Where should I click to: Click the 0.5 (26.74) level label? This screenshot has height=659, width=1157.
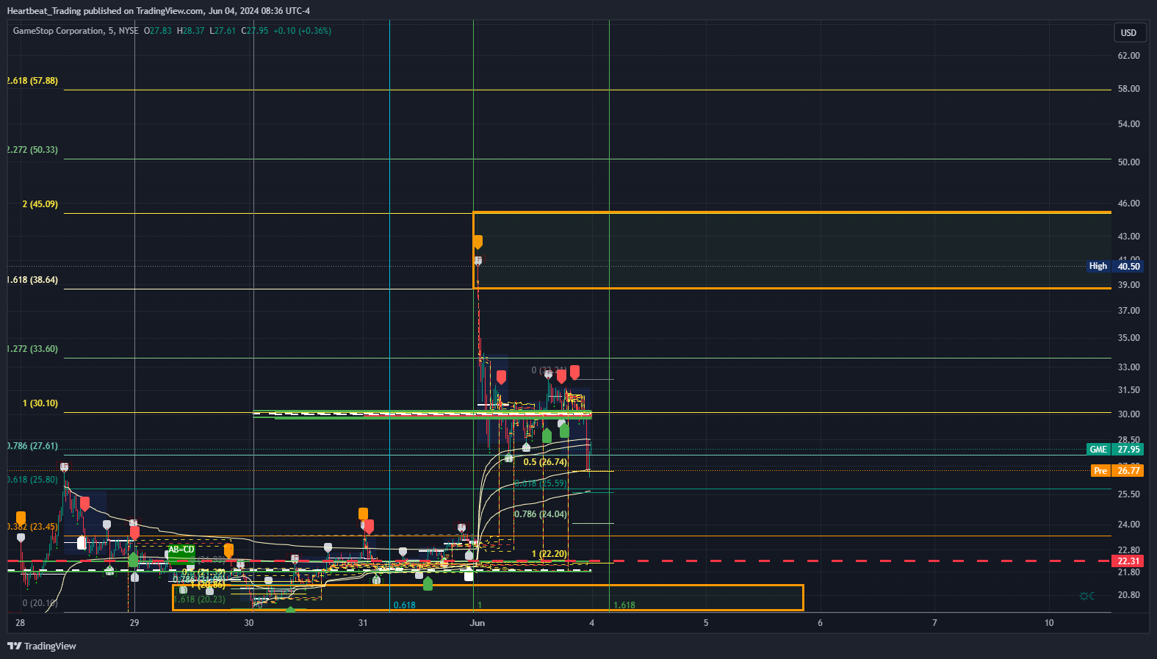pyautogui.click(x=545, y=462)
